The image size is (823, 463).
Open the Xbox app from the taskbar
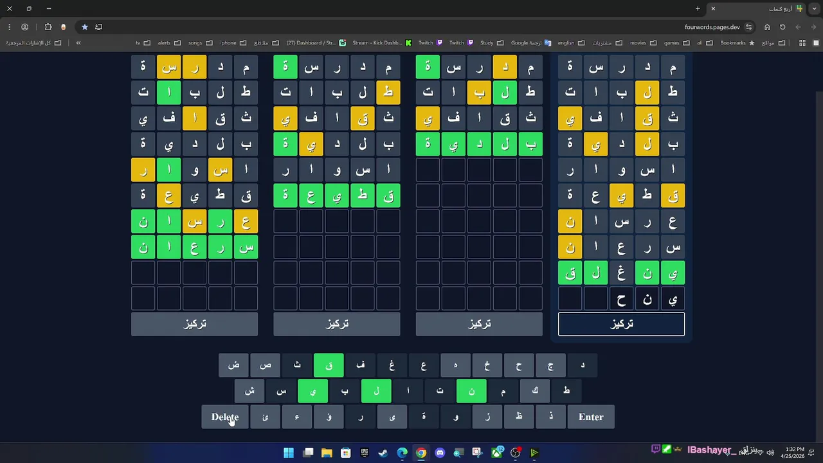pos(496,453)
